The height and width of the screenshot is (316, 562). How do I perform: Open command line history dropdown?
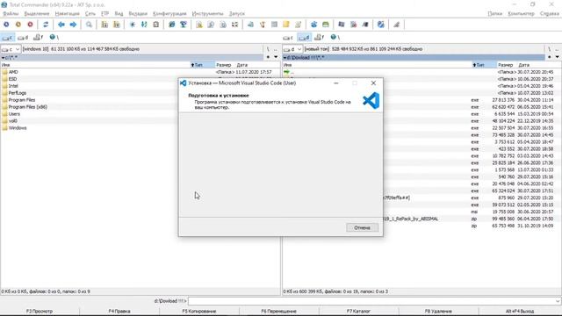point(558,301)
